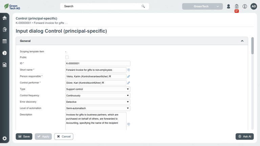Screen dimensions: 260x146
Task: Click the search magnifier icon
Action: tap(143, 6)
